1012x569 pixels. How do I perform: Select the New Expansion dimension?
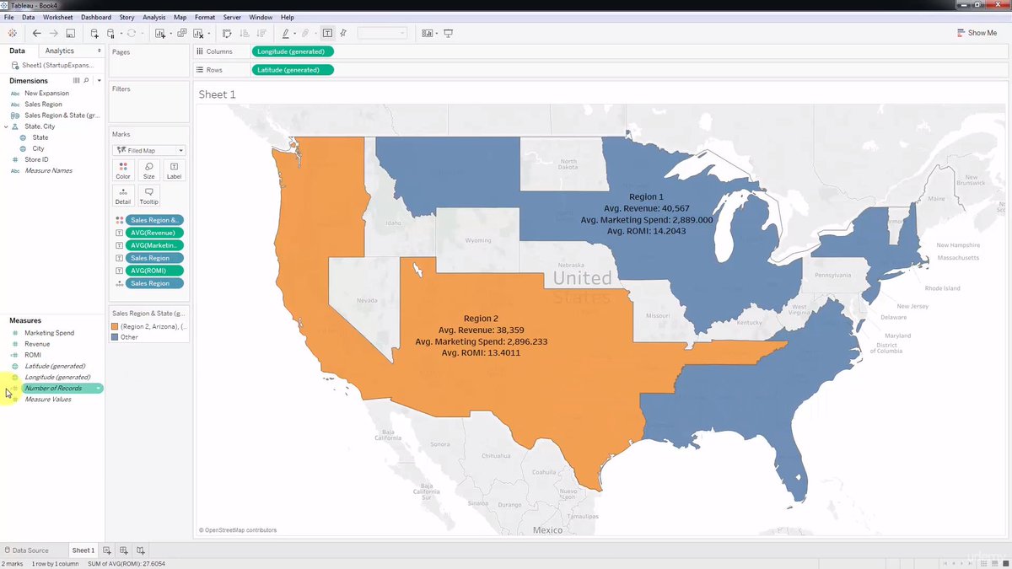click(46, 94)
